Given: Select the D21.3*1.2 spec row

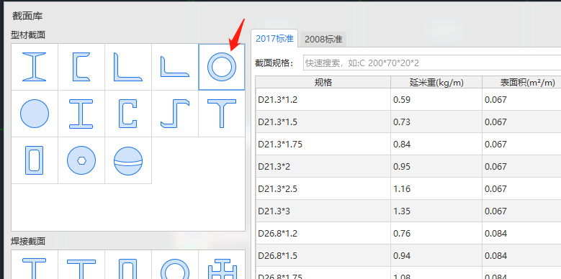Looking at the screenshot, I should (408, 99).
